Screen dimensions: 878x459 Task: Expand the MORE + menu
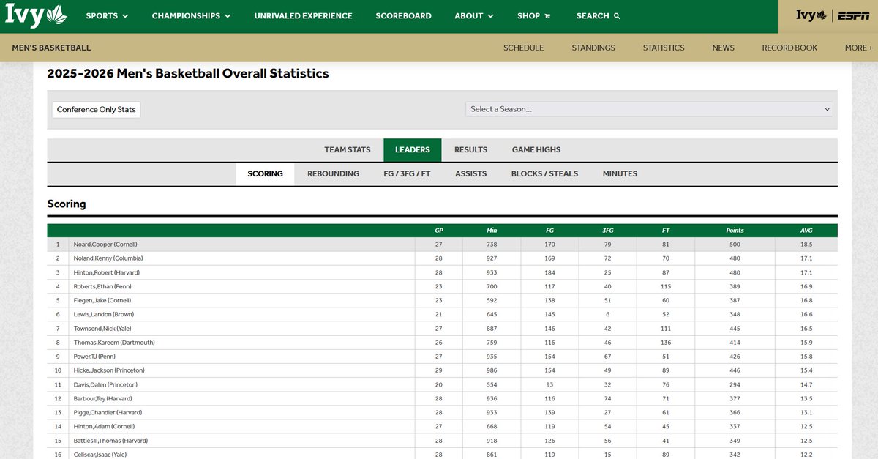pos(858,48)
